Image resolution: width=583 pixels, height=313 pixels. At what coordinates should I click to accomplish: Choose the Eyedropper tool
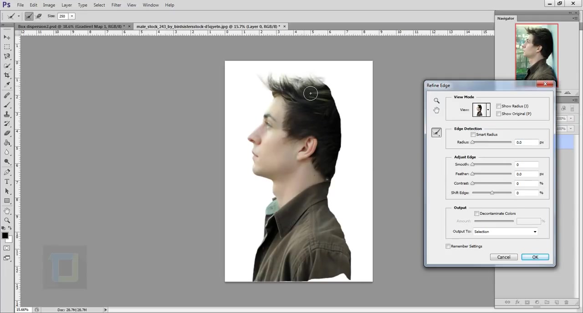click(7, 85)
